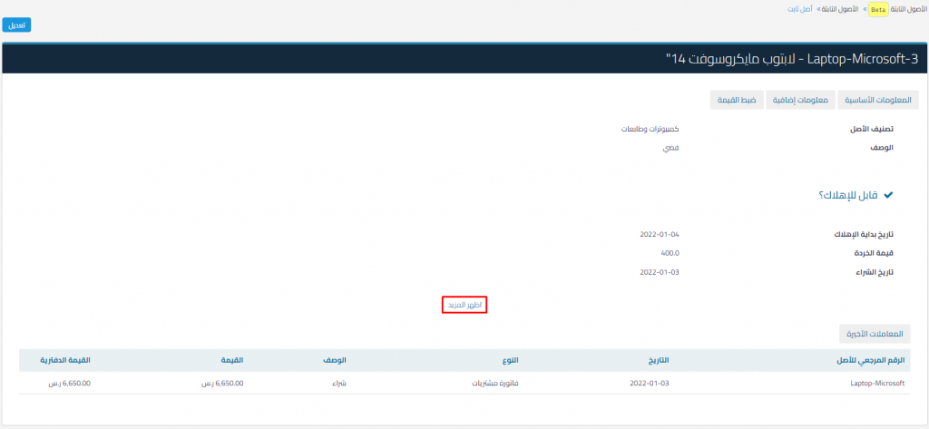Click the تصنيف الأصل value كمبيوترات وطابعات
The image size is (929, 429).
649,129
